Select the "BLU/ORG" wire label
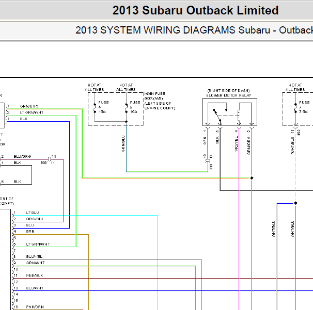 coord(22,156)
